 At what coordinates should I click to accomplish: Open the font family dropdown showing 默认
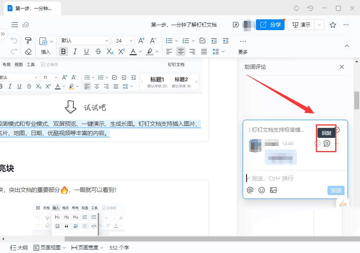[x=84, y=41]
